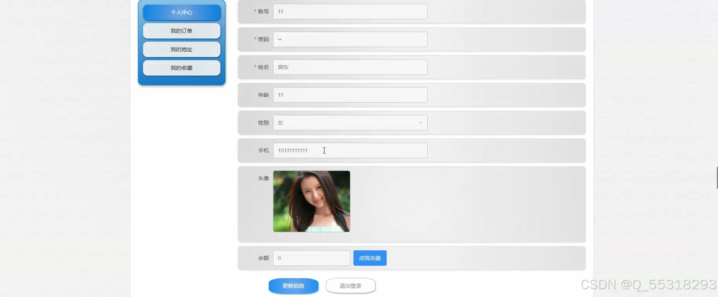718x297 pixels.
Task: Click the 性别 label text
Action: 263,123
